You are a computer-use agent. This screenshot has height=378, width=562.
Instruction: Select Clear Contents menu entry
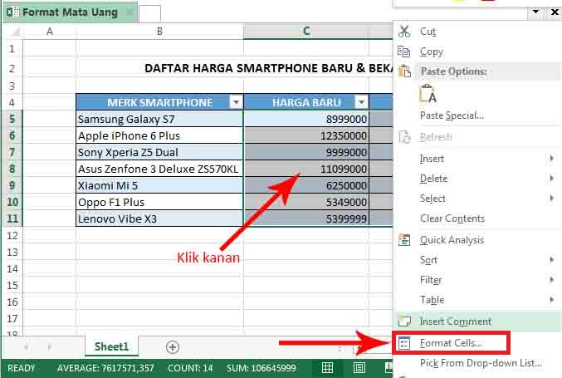(452, 218)
